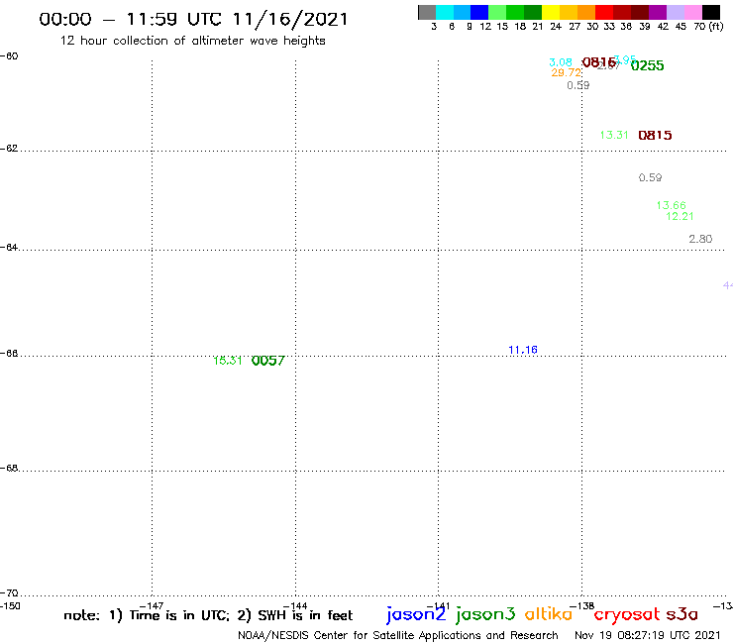Click the red cryosat satellite legend label

click(627, 614)
